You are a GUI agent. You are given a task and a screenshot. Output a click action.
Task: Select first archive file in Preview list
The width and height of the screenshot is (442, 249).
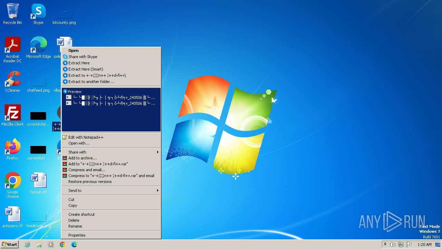(x=111, y=98)
